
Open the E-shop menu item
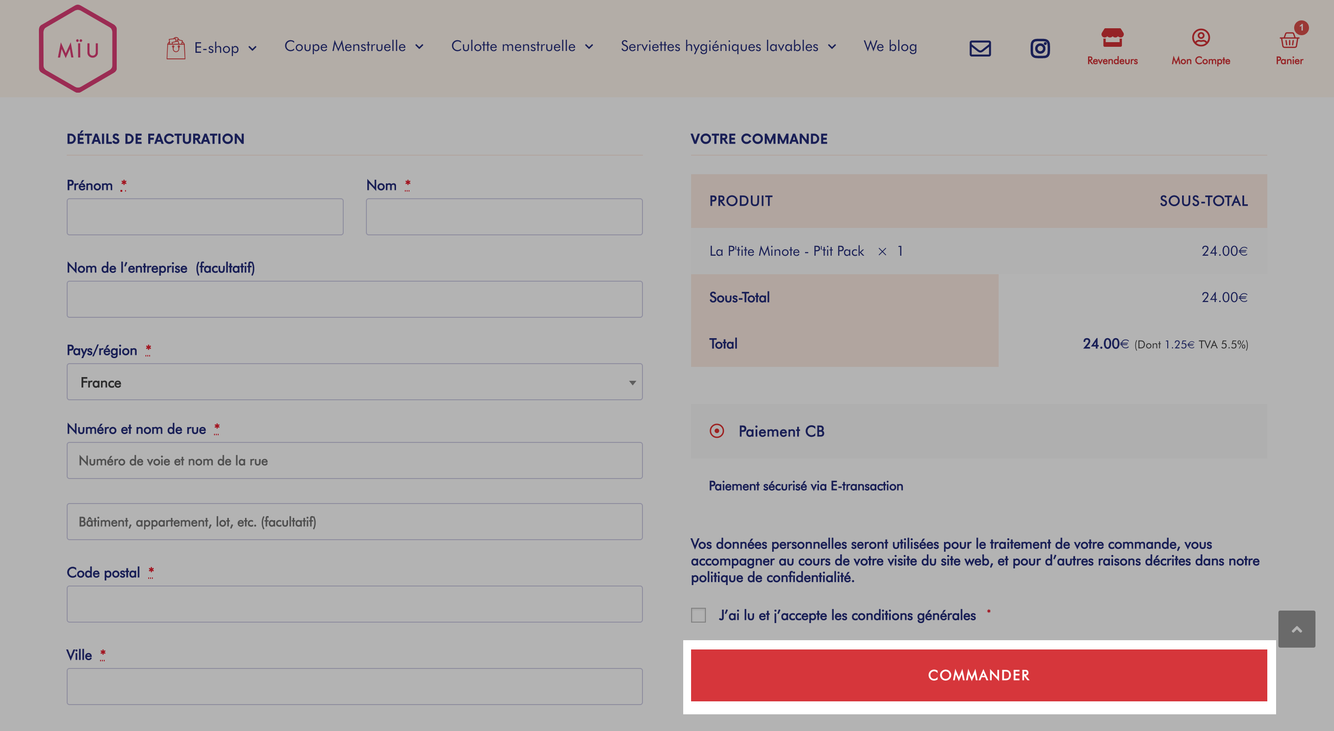click(216, 48)
